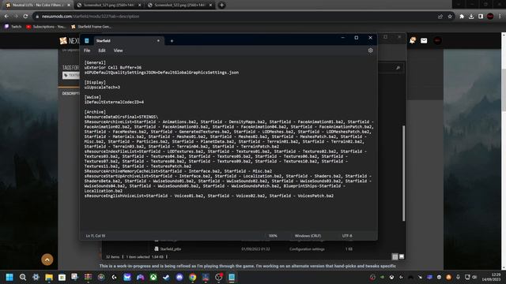
Task: Click the iDefaultExternalCodecID=4 line
Action: tap(114, 102)
